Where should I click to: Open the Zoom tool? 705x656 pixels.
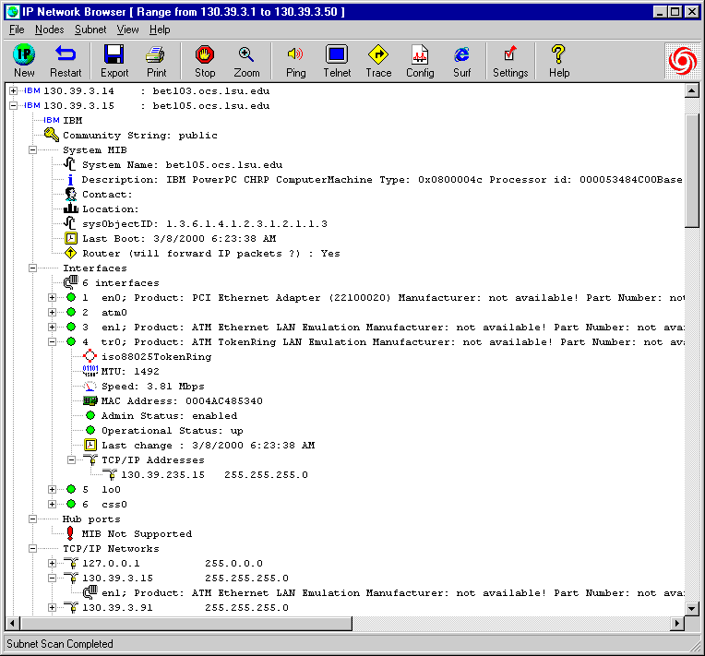coord(246,61)
